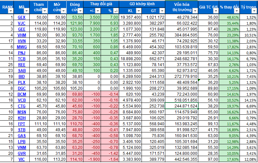Select VIC market cap cell 442.546.355
The width and height of the screenshot is (258, 163).
pos(182,159)
